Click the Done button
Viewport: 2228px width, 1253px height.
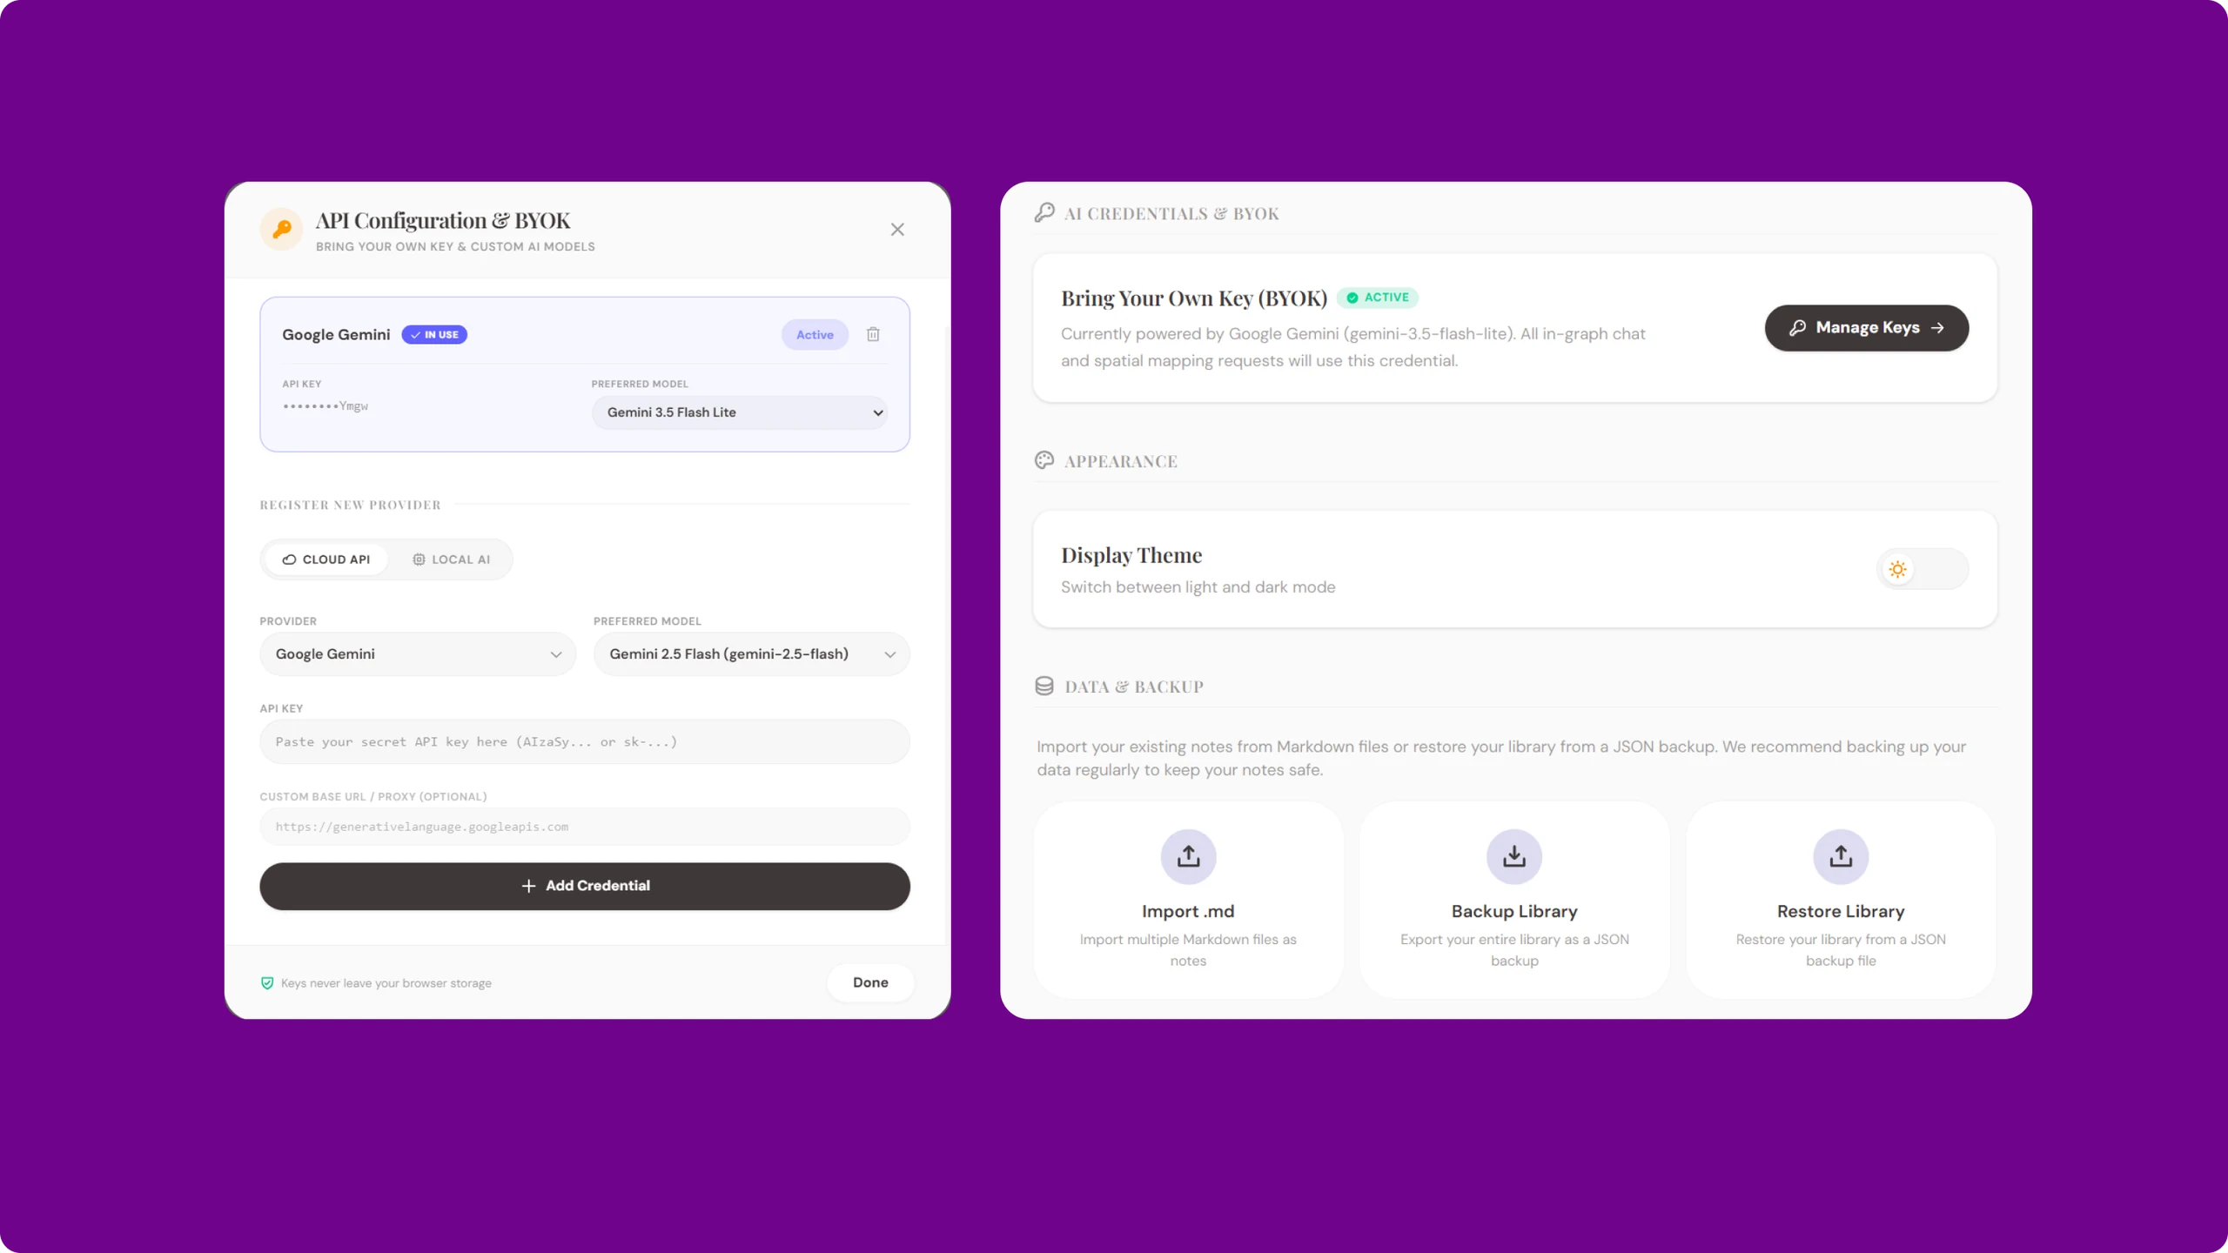click(870, 982)
